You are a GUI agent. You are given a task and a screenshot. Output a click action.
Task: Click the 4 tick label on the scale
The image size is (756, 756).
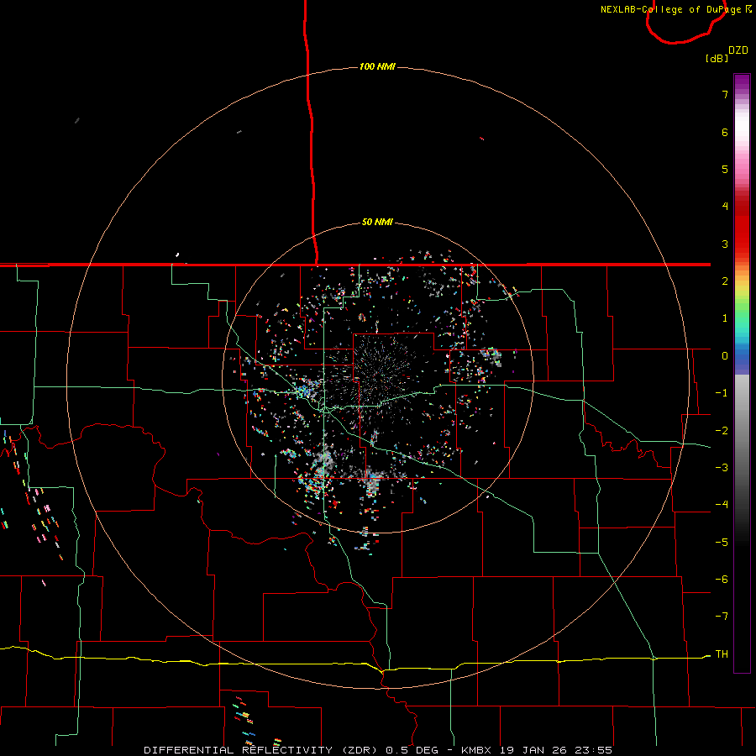725,207
